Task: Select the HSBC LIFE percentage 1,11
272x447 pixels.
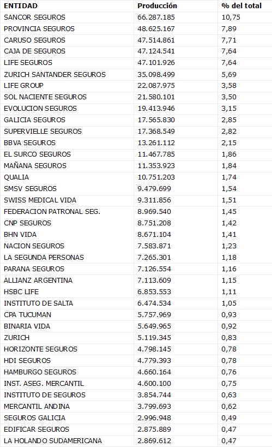Action: [x=229, y=292]
